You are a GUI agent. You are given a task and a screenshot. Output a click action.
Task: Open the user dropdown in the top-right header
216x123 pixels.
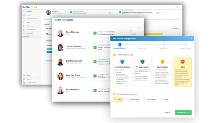(178, 7)
